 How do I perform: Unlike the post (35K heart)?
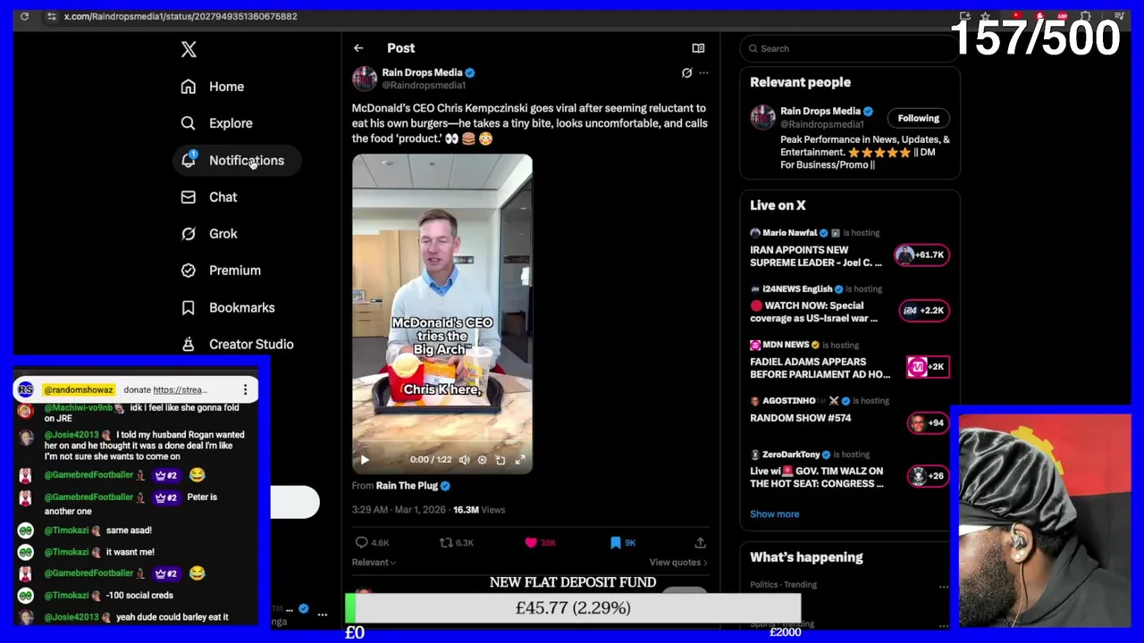[x=541, y=543]
